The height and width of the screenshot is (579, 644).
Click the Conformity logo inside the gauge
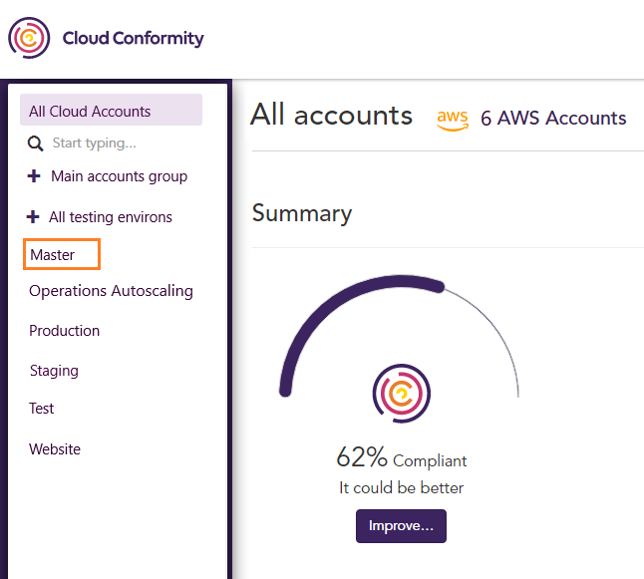coord(402,394)
